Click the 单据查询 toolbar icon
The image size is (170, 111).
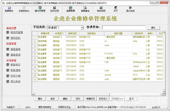pos(85,9)
